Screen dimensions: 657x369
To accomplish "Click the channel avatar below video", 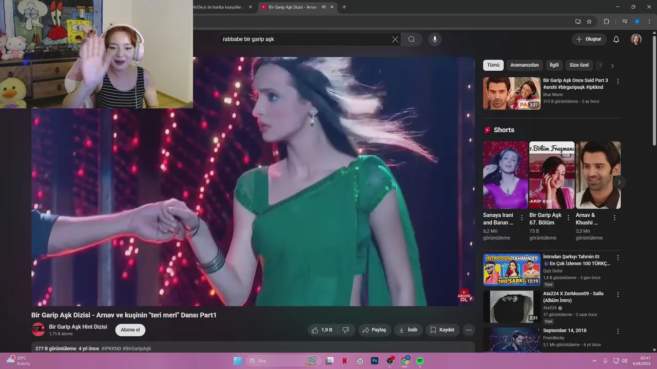I will click(38, 330).
